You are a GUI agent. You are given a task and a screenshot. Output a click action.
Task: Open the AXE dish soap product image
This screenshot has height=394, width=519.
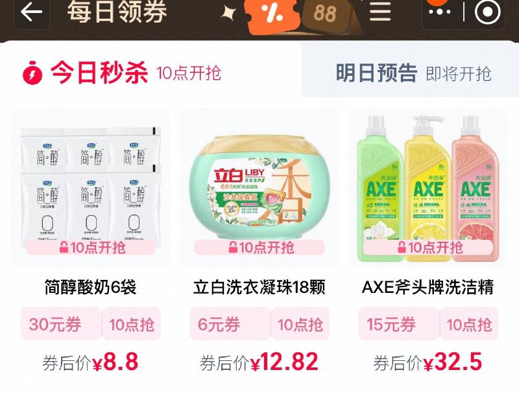click(x=428, y=188)
